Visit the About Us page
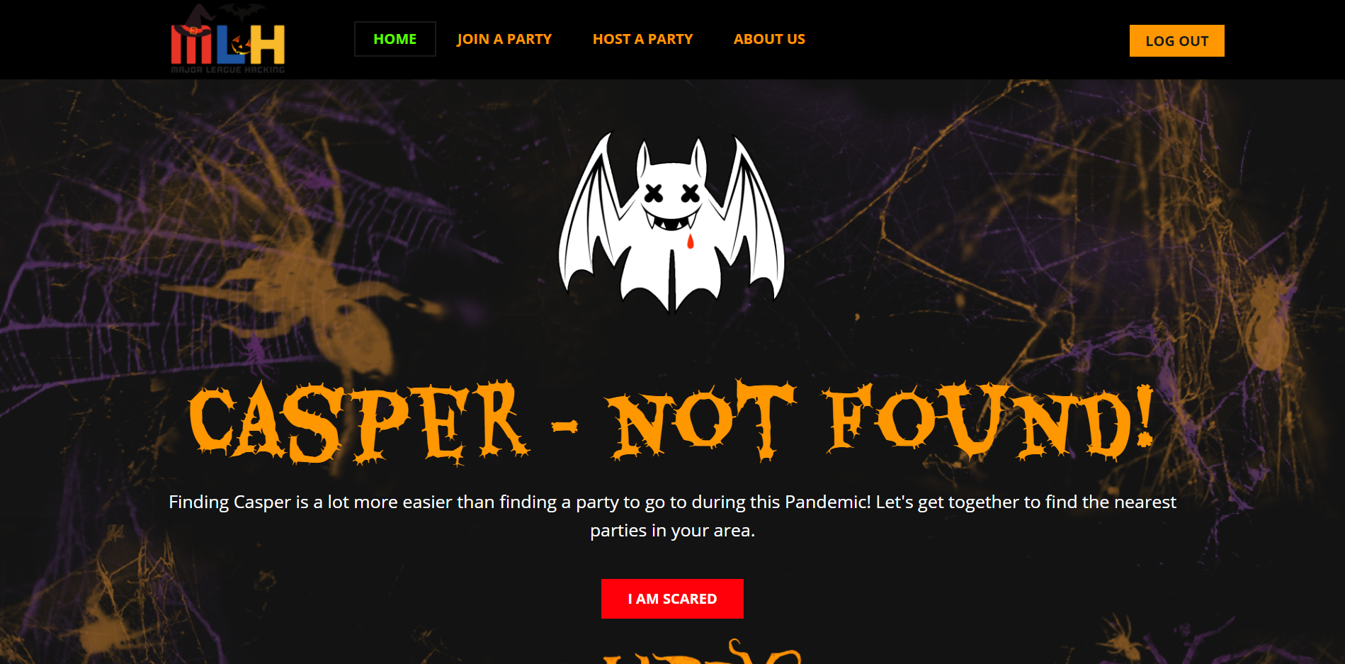Image resolution: width=1345 pixels, height=664 pixels. click(769, 39)
